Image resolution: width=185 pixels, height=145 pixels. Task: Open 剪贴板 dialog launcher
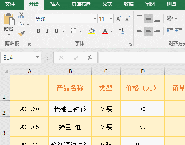29,44
